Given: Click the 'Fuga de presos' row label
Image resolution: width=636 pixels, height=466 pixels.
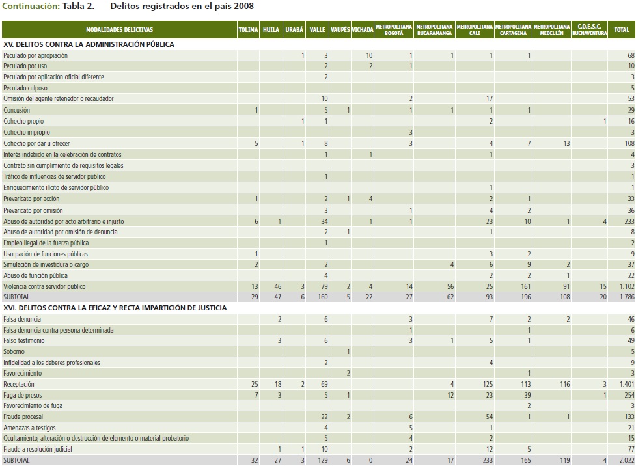Looking at the screenshot, I should pos(23,395).
